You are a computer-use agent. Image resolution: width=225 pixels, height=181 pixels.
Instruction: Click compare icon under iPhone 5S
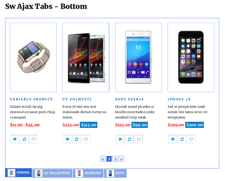182,139
